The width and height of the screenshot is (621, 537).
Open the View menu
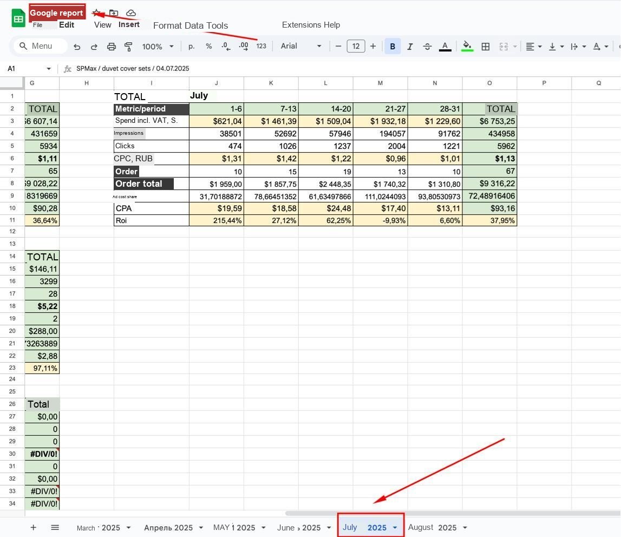(102, 24)
